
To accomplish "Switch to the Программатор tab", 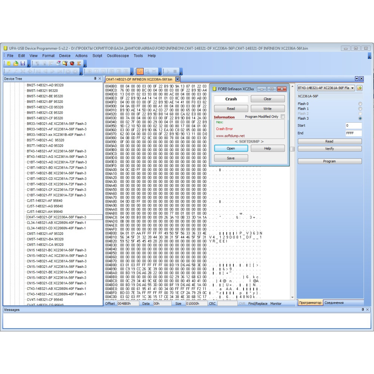I will 310,303.
